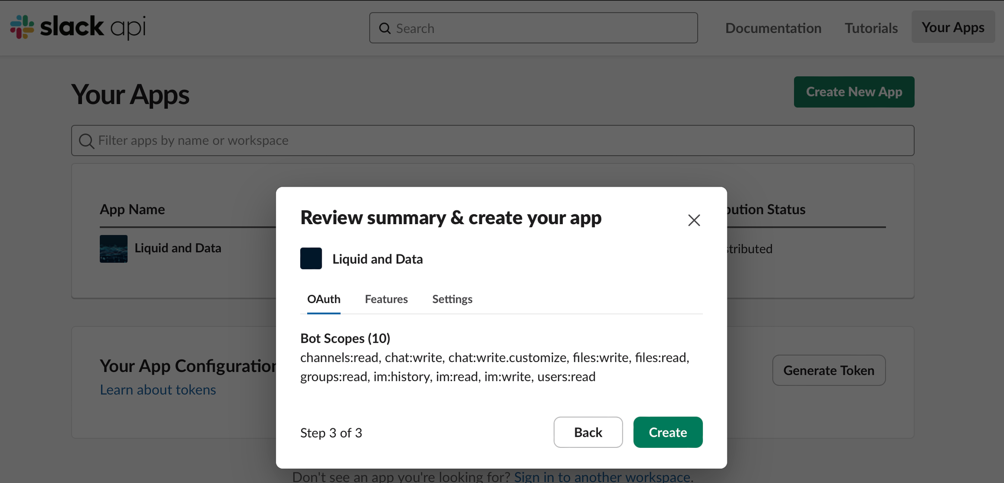Screen dimensions: 1004x483
Task: Go back with the Back button
Action: click(x=588, y=432)
